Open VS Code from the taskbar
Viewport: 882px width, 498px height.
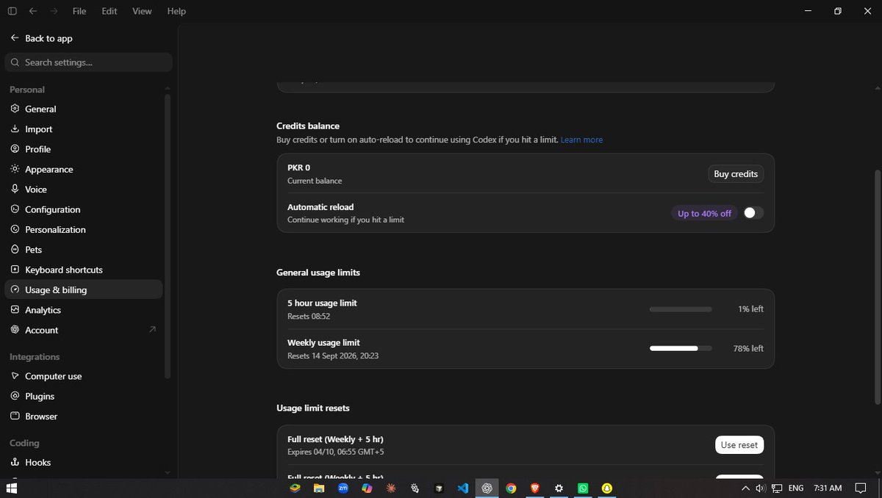click(462, 488)
